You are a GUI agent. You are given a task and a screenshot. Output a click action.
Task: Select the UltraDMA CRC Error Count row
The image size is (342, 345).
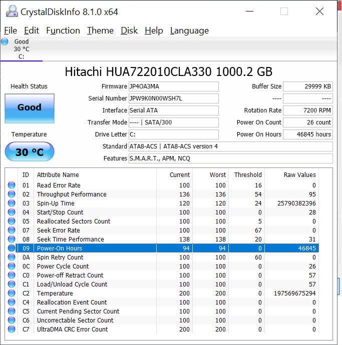(x=162, y=329)
